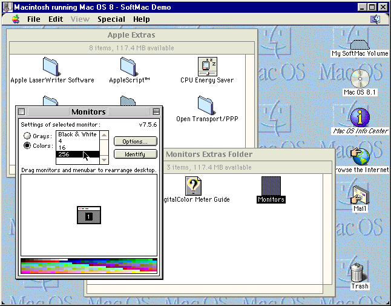Choose 4 in the depth list
Viewport: 391px width, 306px height.
[x=77, y=141]
